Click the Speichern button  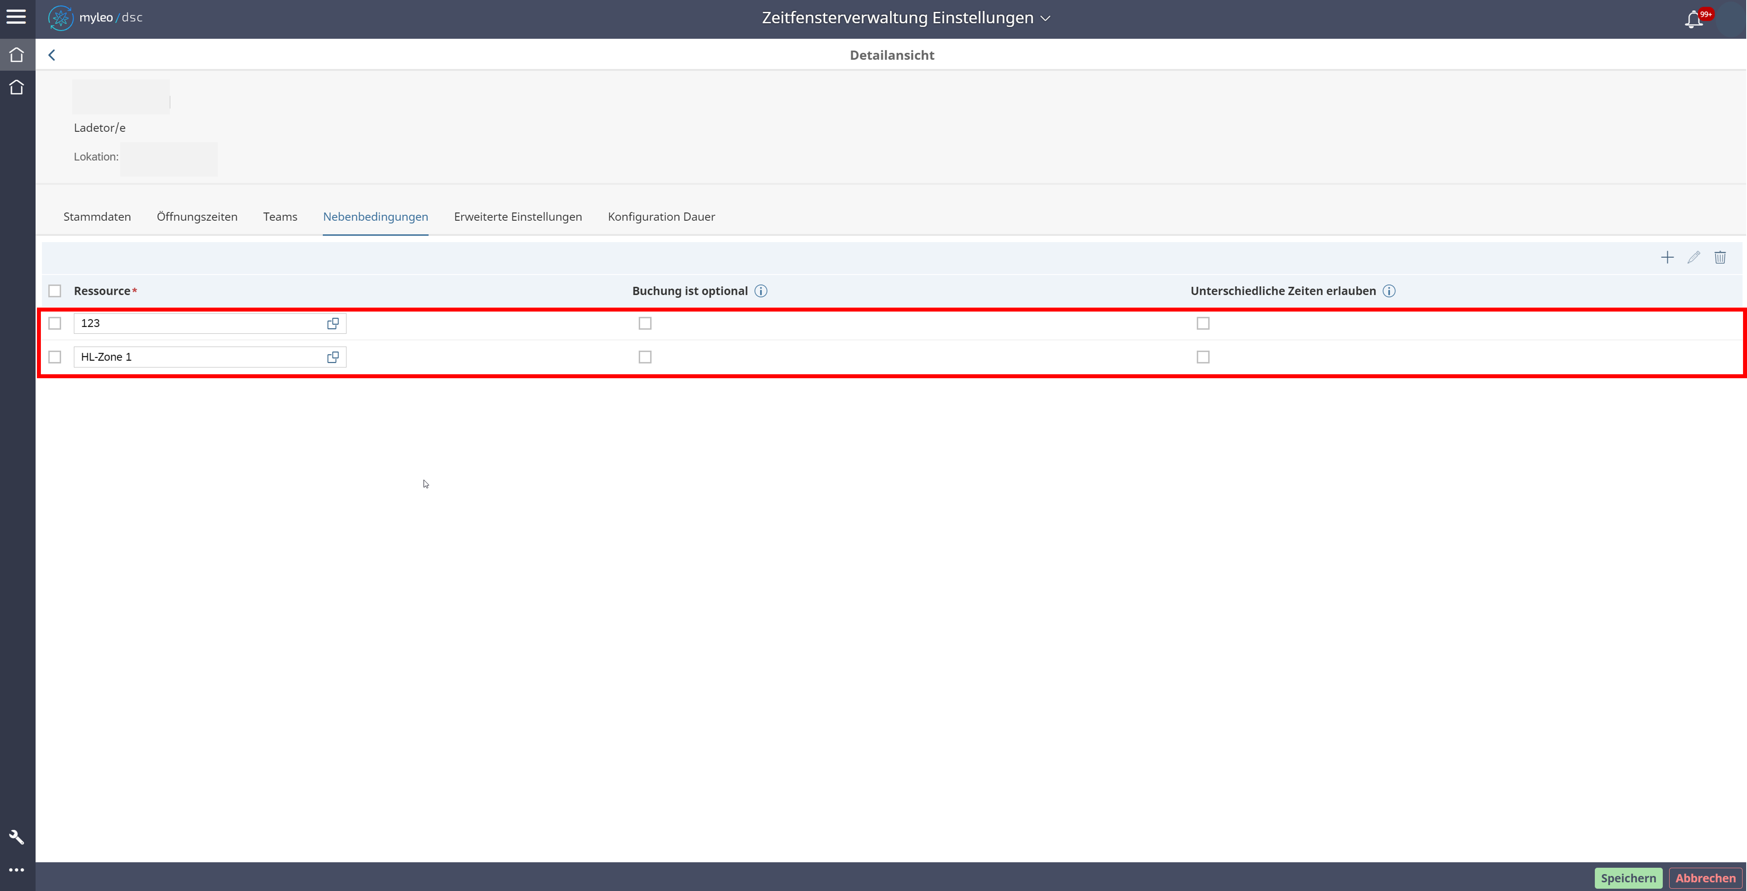(x=1628, y=878)
